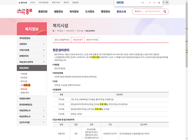Open the 도시창조 main menu
The width and height of the screenshot is (188, 140).
[x=90, y=12]
